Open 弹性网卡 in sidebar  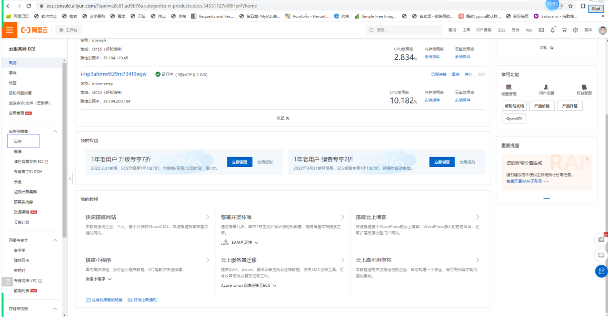22,261
